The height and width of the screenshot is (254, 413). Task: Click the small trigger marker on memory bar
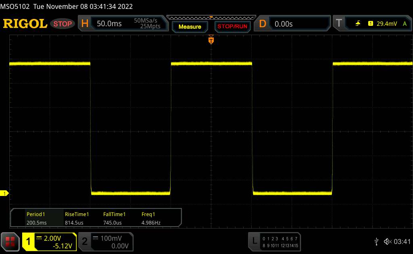[211, 17]
